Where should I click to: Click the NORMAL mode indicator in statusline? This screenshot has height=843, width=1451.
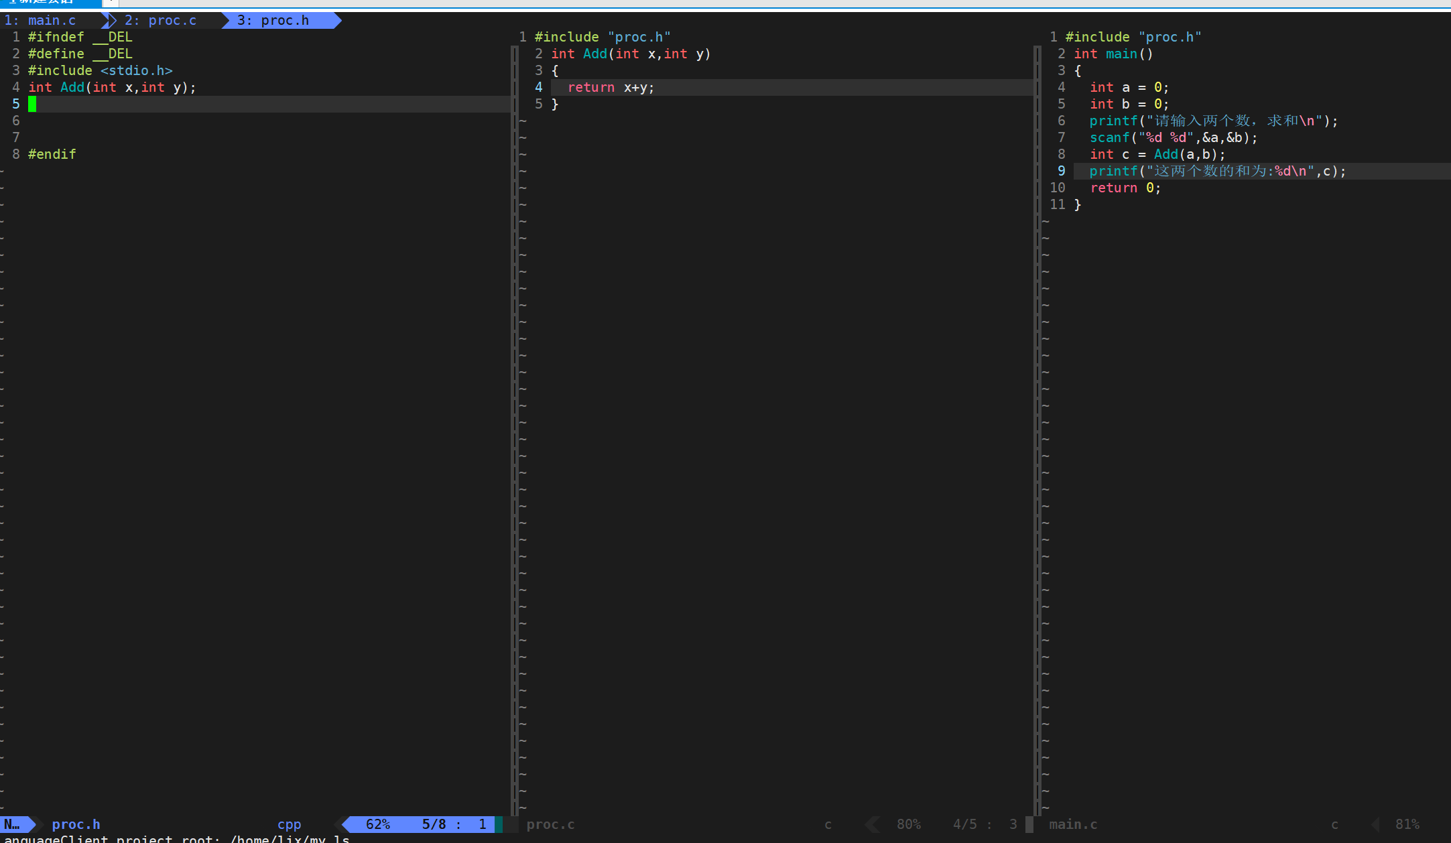pyautogui.click(x=12, y=824)
